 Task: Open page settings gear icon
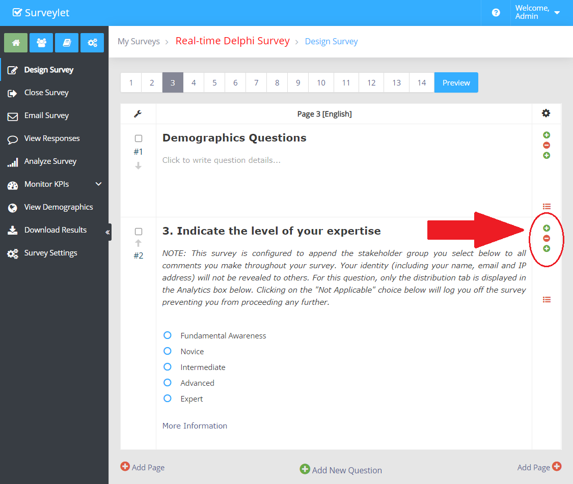pyautogui.click(x=546, y=113)
